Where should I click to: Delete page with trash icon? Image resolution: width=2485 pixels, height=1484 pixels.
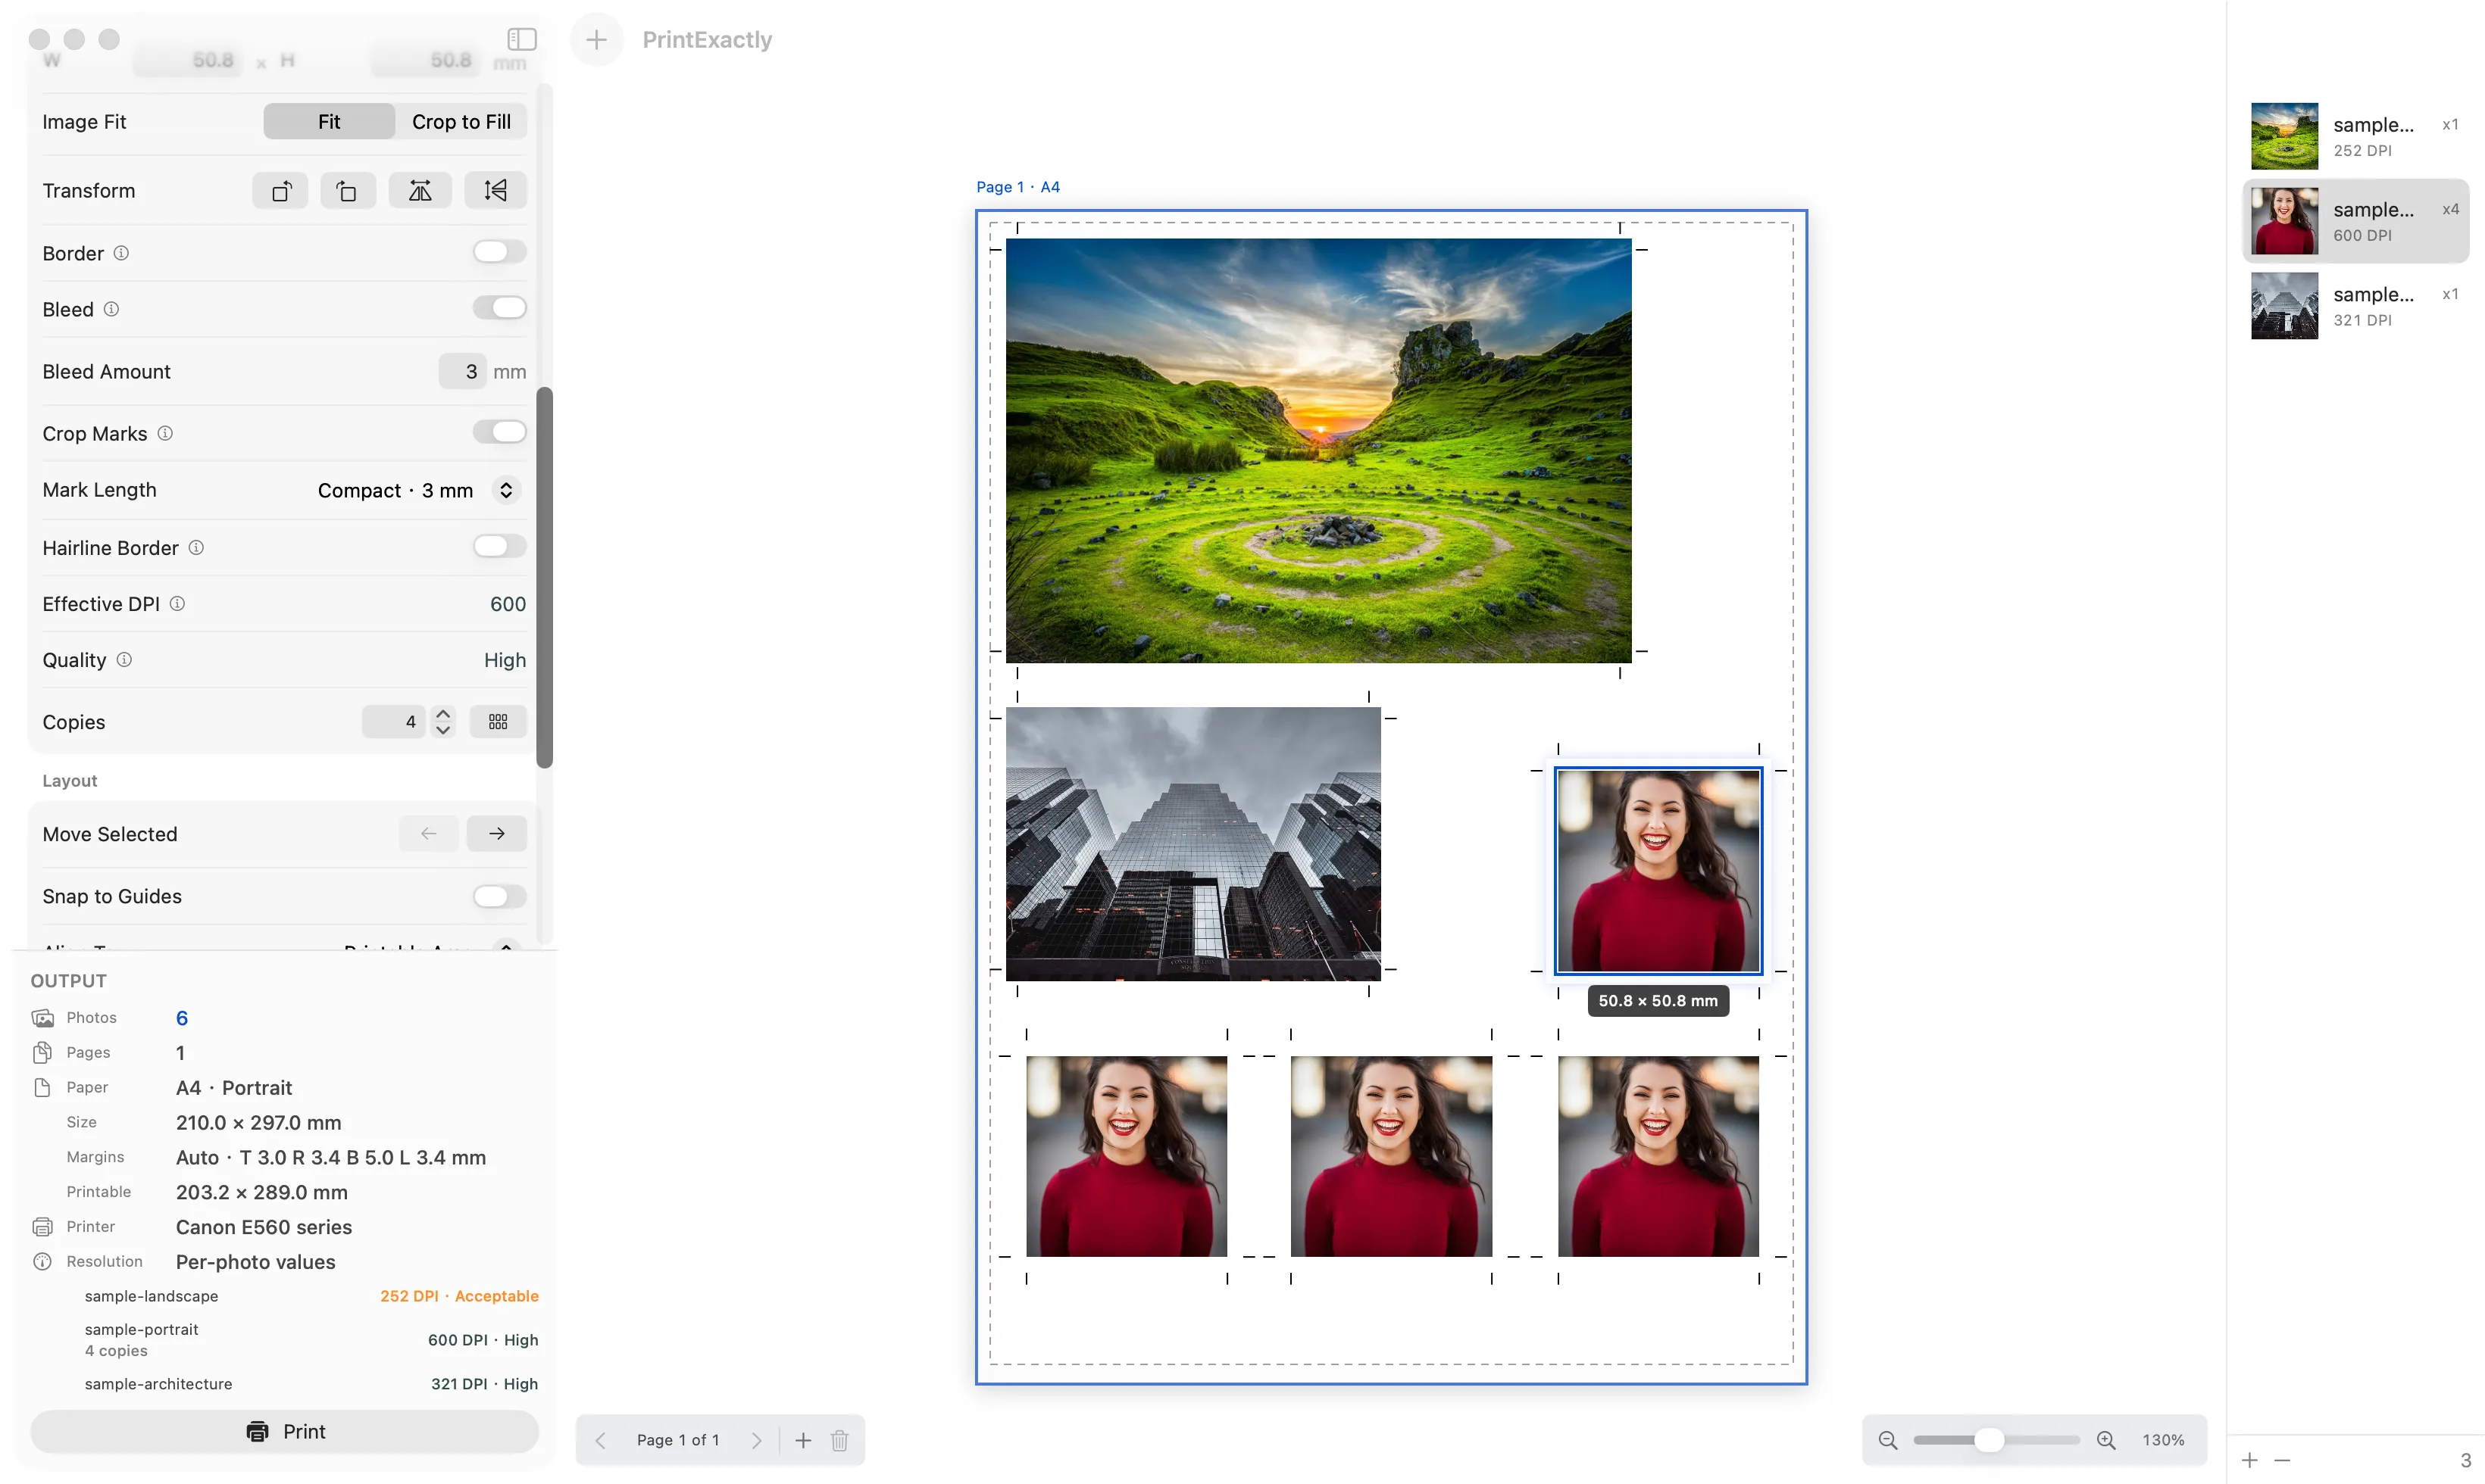tap(839, 1440)
